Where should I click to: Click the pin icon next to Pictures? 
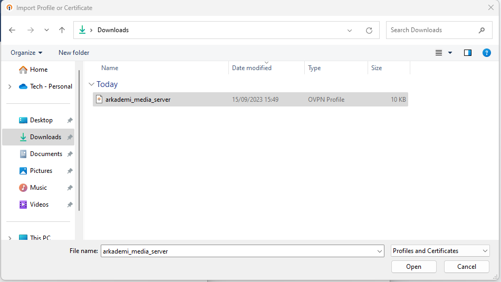point(70,171)
